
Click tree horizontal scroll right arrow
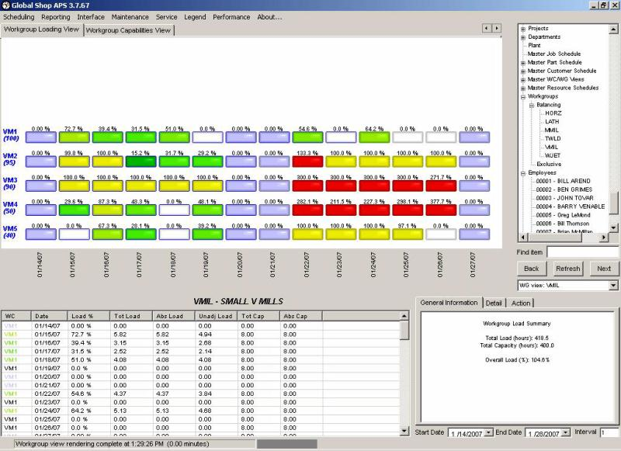pos(604,238)
